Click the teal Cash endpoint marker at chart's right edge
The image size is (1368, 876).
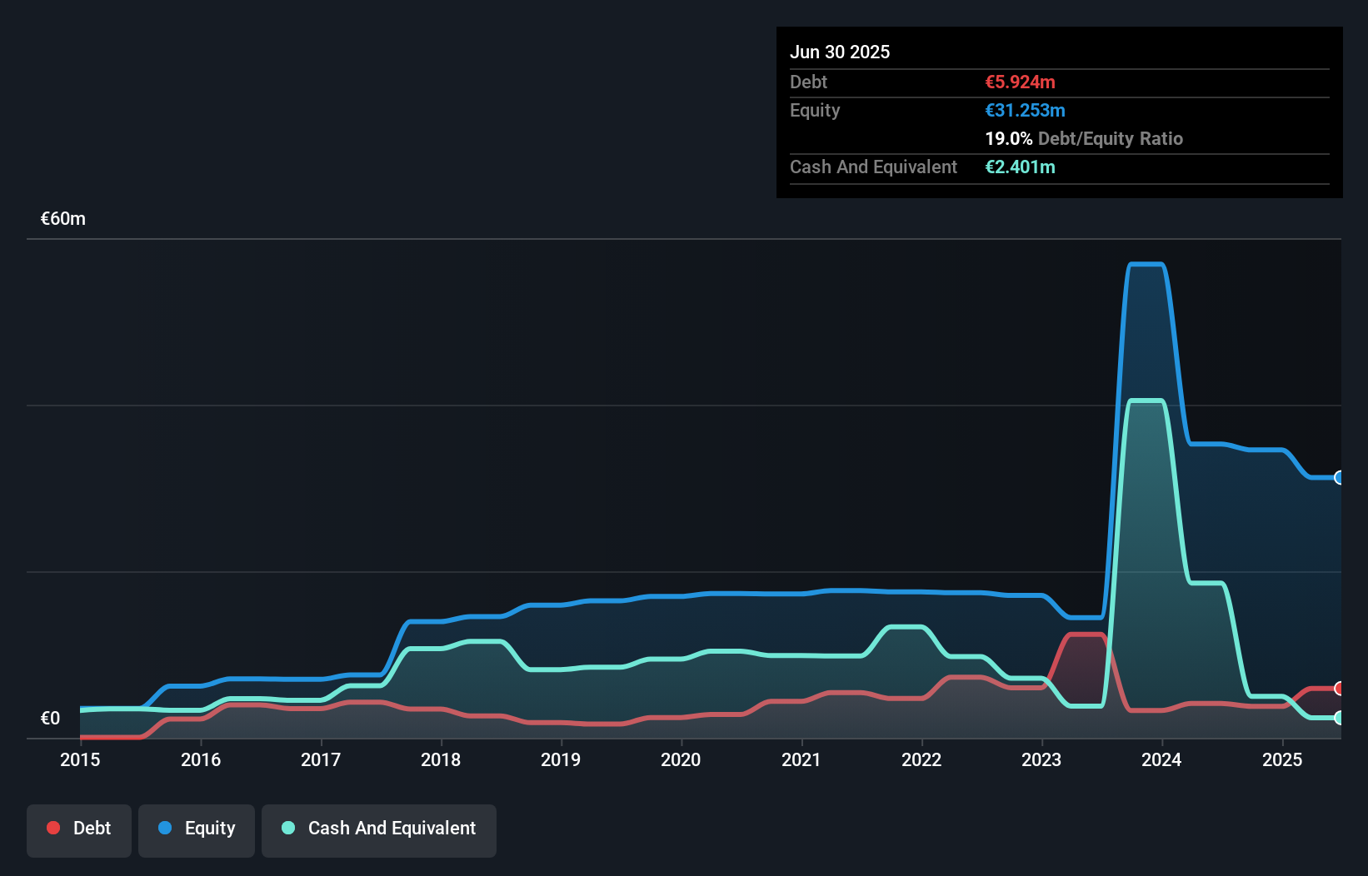click(x=1339, y=718)
